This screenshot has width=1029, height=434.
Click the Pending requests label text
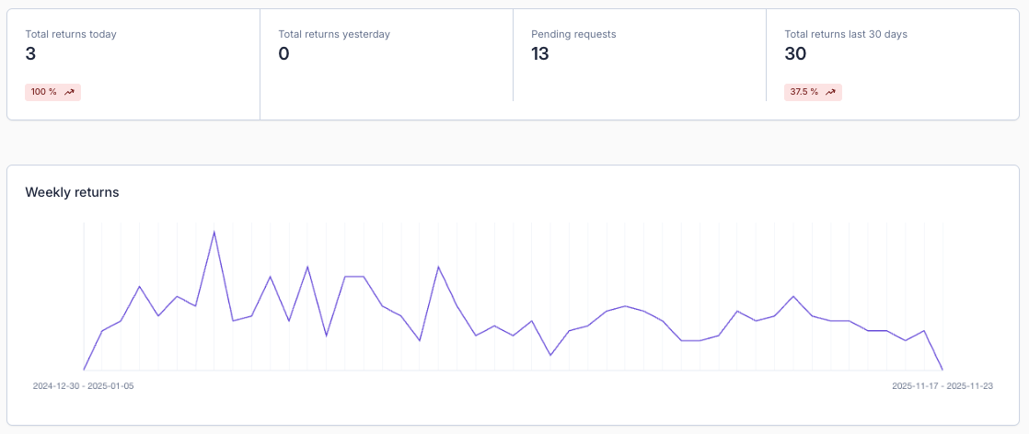tap(573, 34)
